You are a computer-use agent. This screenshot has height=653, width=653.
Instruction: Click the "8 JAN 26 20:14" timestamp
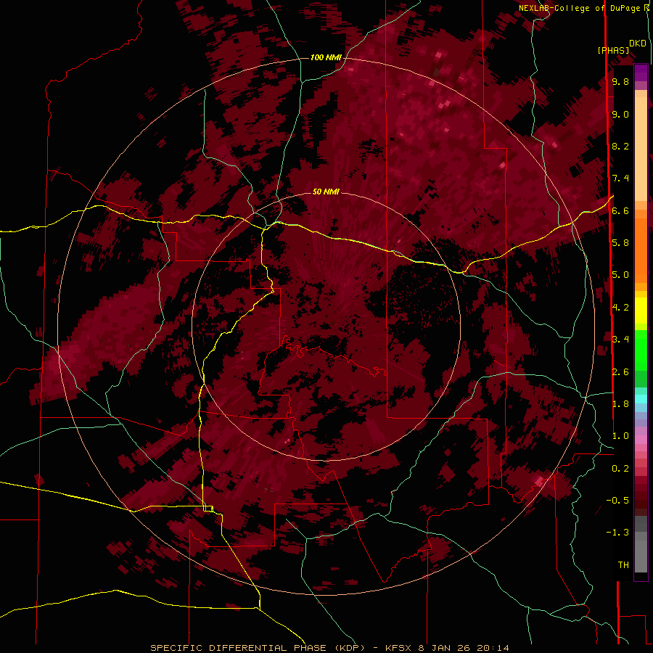click(x=464, y=648)
